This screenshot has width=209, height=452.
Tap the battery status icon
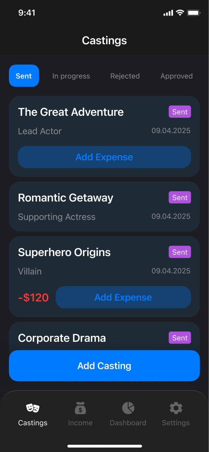coord(194,13)
